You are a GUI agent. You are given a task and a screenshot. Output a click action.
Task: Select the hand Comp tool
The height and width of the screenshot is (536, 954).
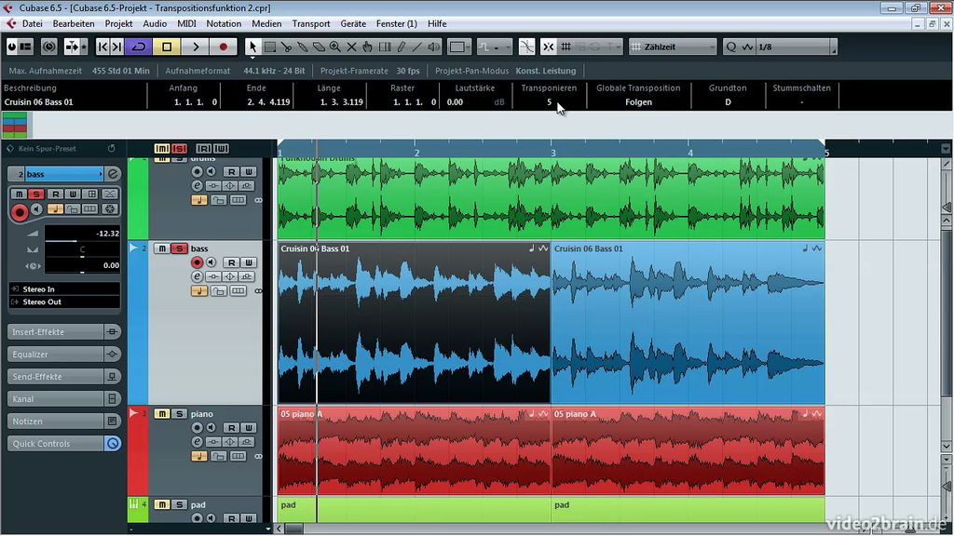pyautogui.click(x=368, y=47)
